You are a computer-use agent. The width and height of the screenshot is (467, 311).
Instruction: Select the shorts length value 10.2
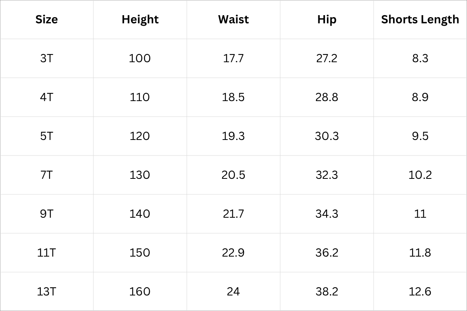coord(420,175)
